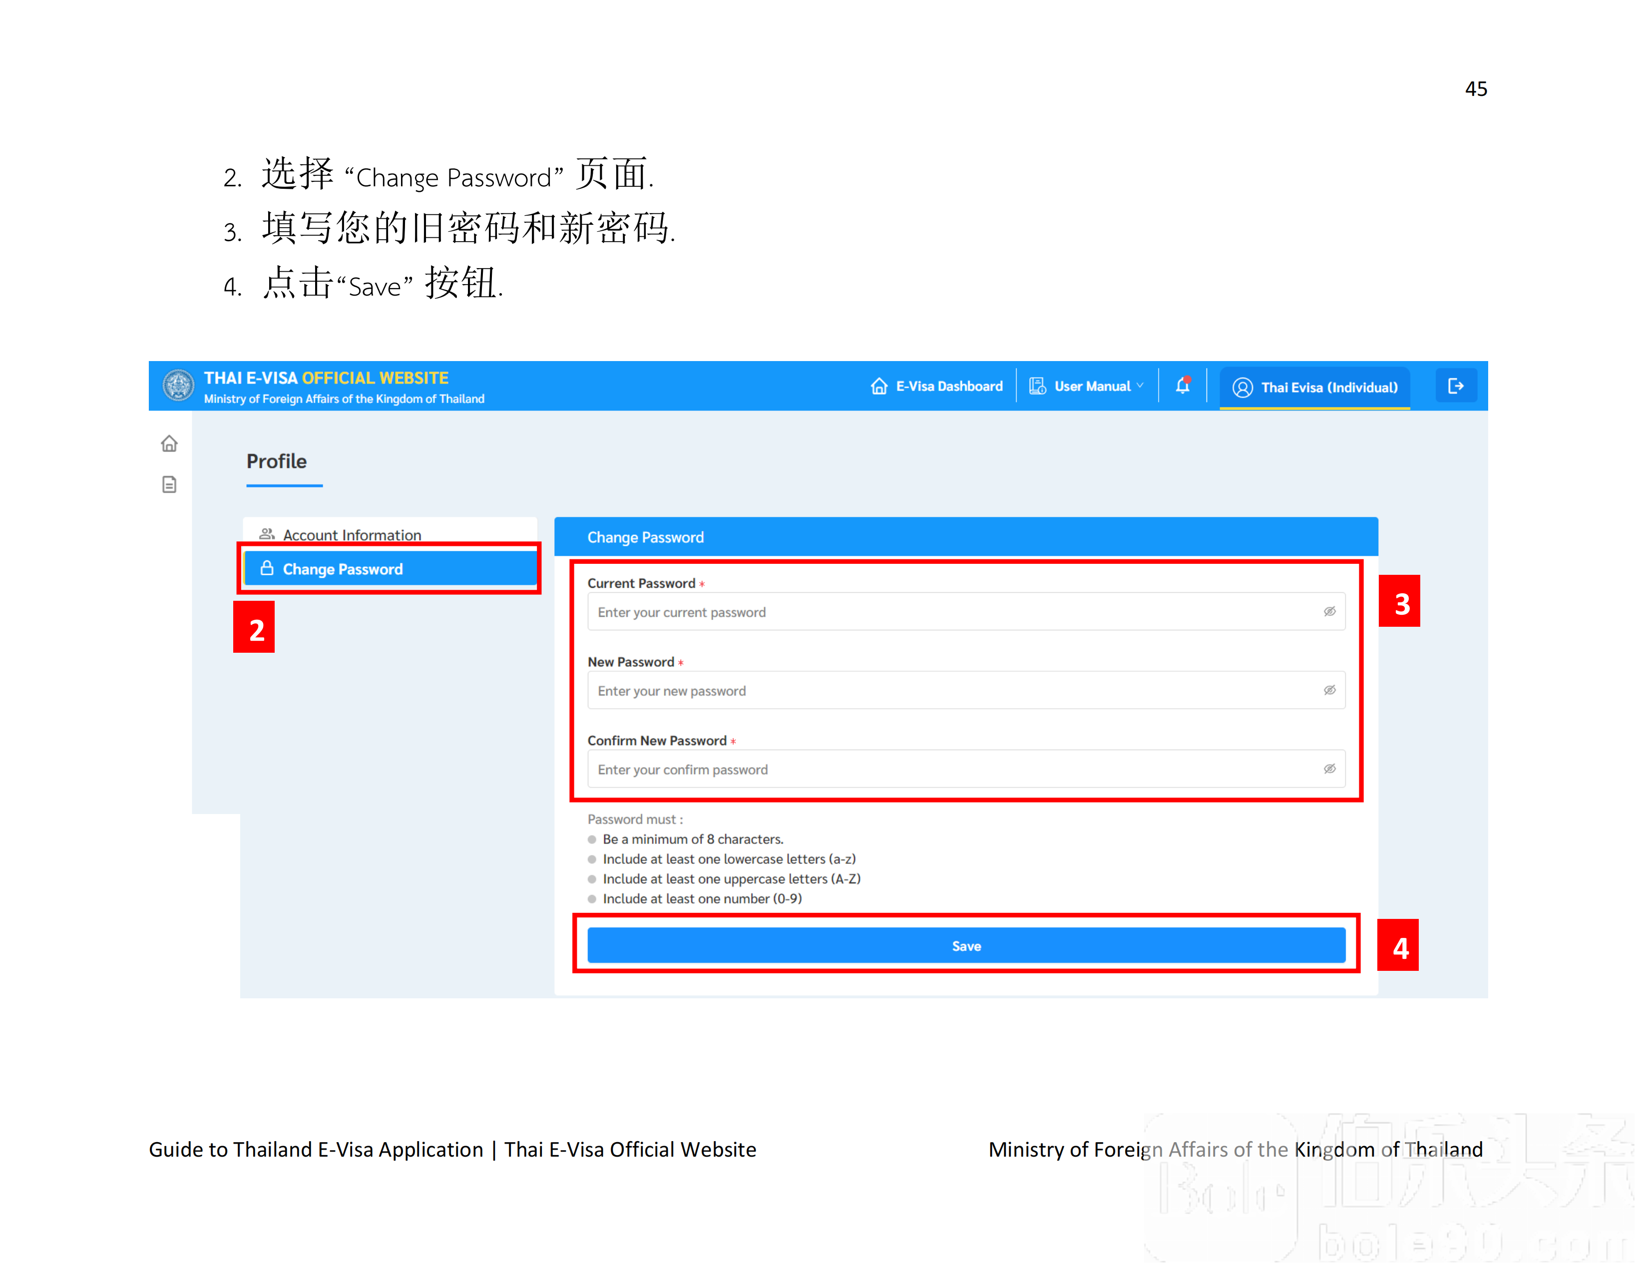Click the sidebar home icon

pyautogui.click(x=169, y=443)
